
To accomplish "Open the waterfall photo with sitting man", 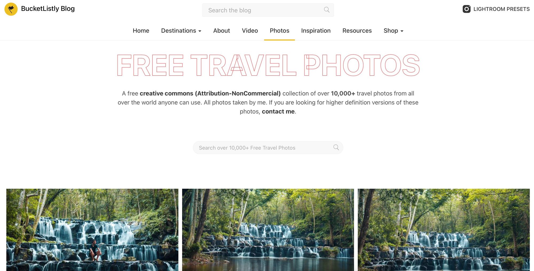I will point(92,230).
